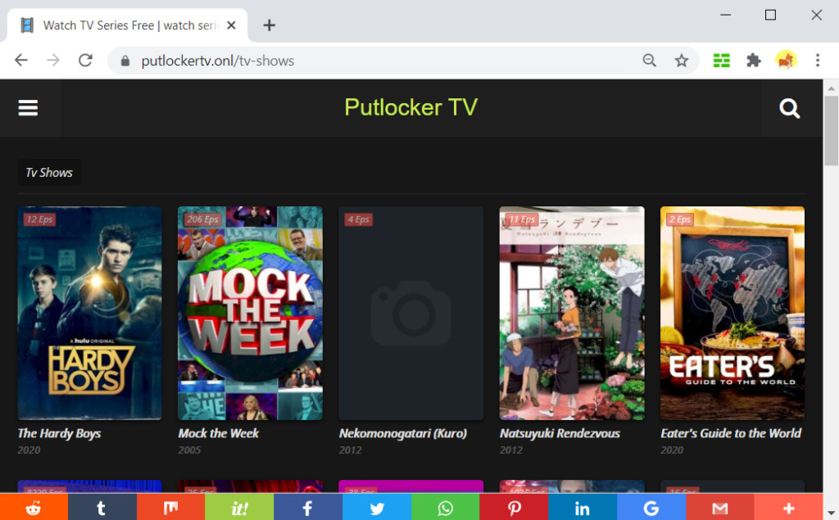
Task: View site security lock info
Action: 125,61
